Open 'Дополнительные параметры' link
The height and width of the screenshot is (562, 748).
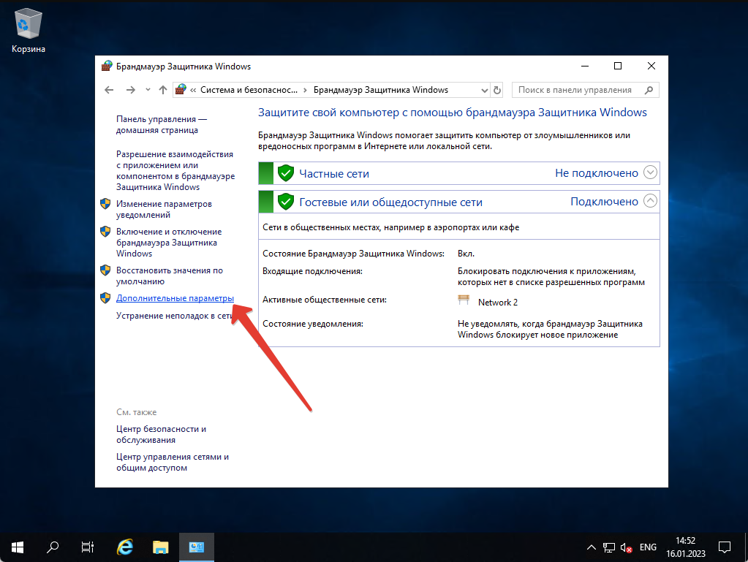tap(175, 298)
